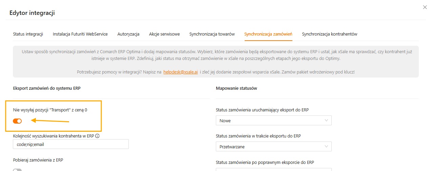Go to the Autoryzacja tab

pos(128,34)
